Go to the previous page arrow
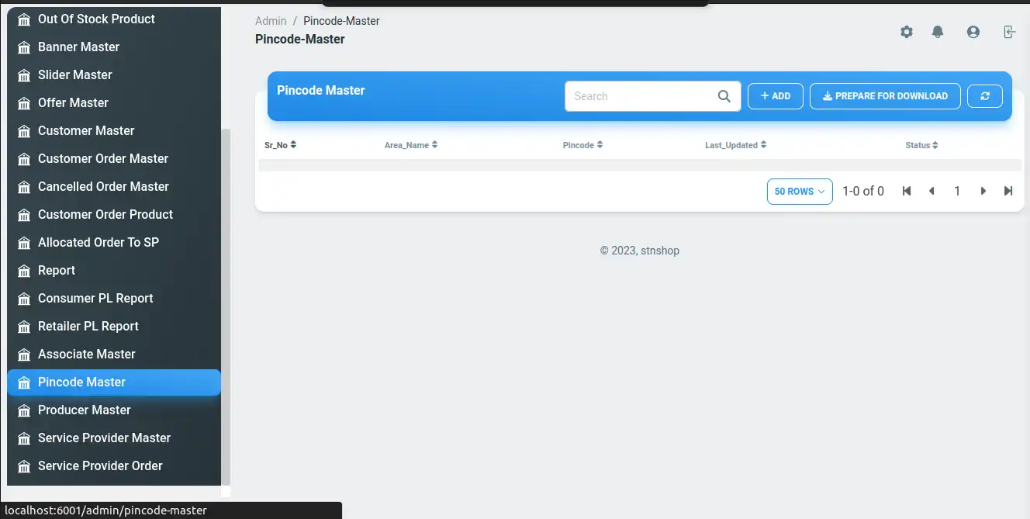Image resolution: width=1030 pixels, height=519 pixels. point(931,191)
